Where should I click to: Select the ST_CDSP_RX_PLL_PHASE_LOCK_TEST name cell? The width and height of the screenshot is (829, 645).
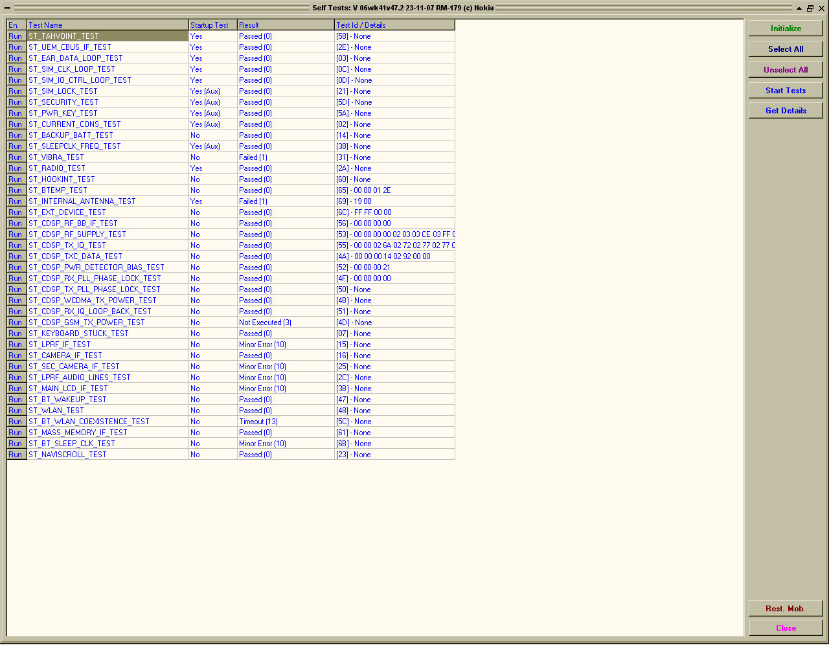108,278
